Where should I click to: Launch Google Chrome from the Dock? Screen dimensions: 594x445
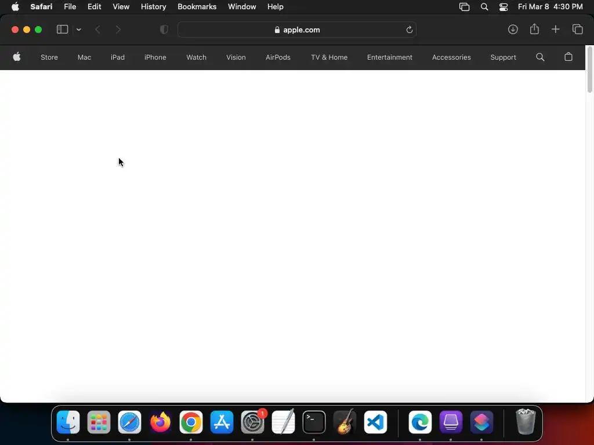tap(191, 422)
